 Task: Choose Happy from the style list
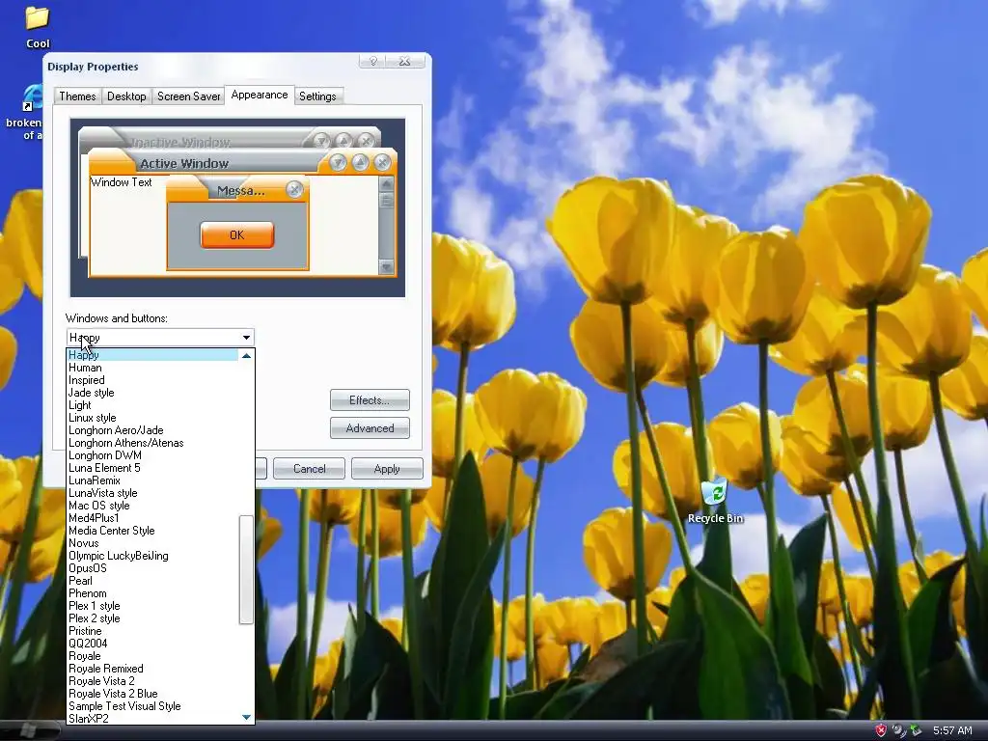(x=152, y=355)
